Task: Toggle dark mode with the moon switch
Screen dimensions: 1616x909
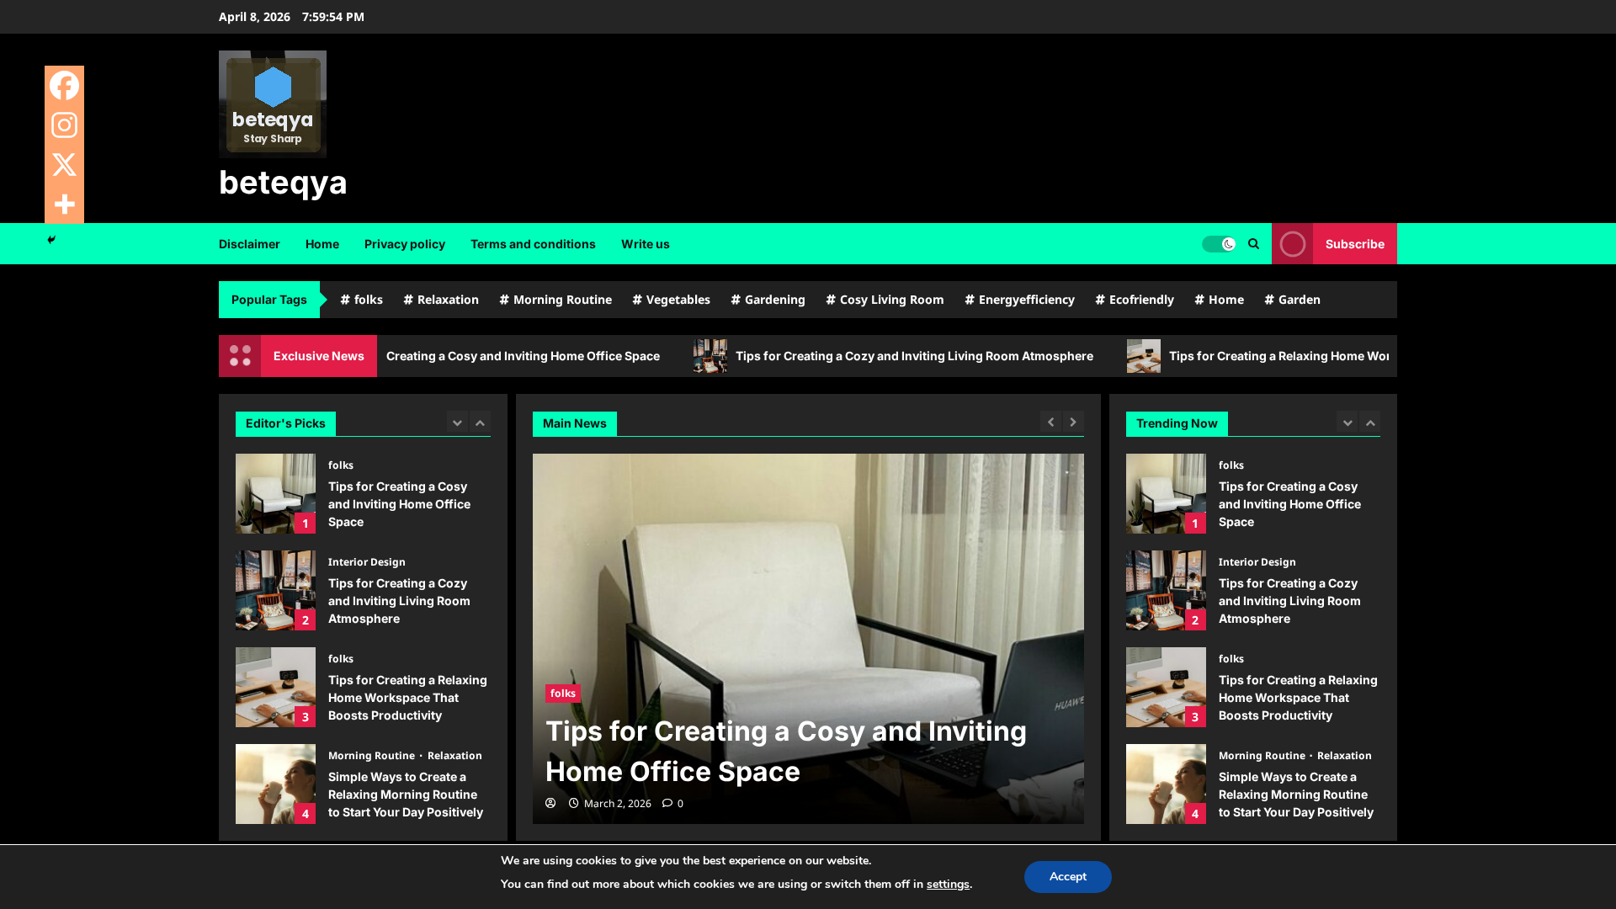Action: [1219, 243]
